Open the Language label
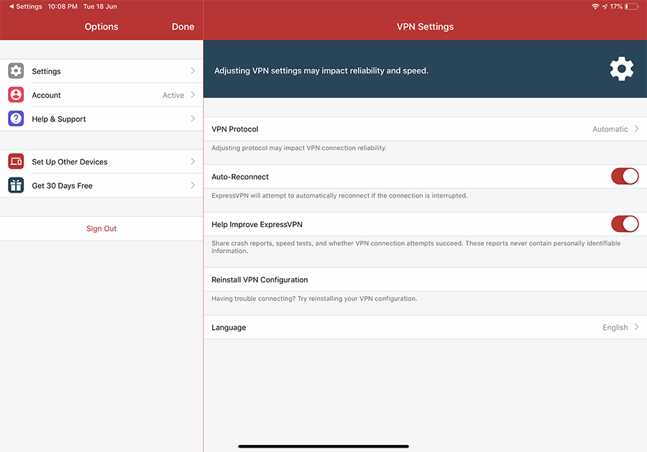The height and width of the screenshot is (452, 647). pos(229,328)
